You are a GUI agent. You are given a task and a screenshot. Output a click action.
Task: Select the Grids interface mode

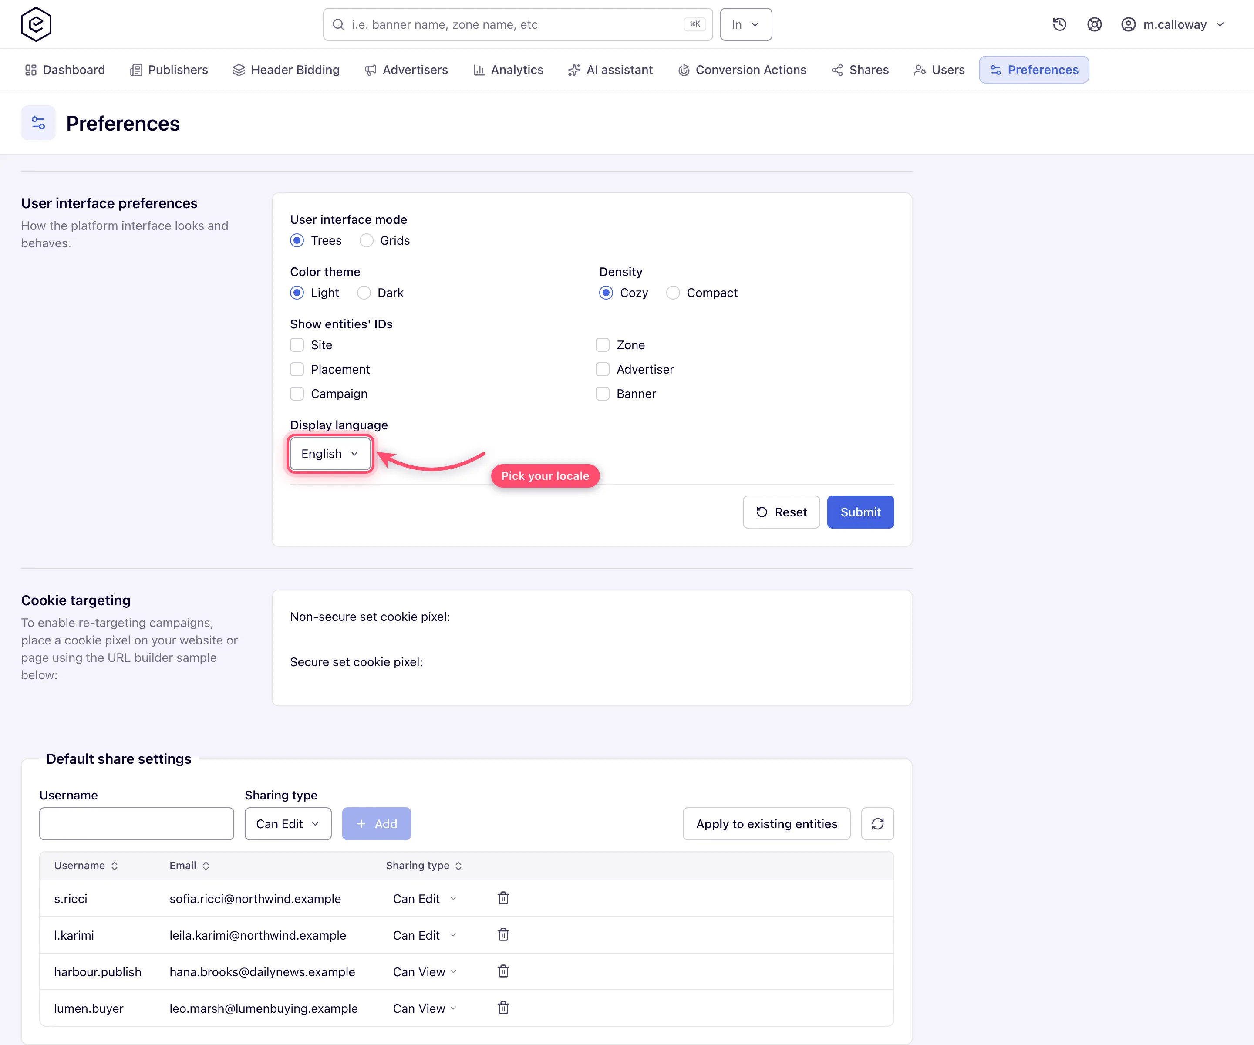coord(366,241)
